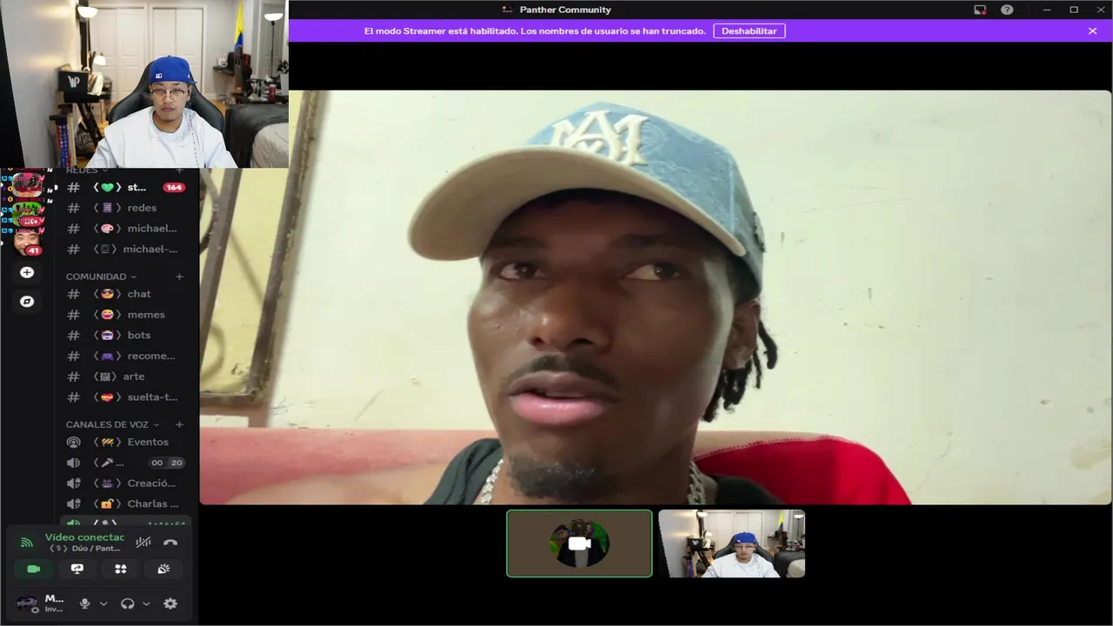Open the activities launcher icon

pos(121,569)
